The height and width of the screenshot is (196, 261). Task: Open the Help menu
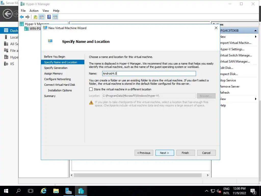(x=56, y=11)
